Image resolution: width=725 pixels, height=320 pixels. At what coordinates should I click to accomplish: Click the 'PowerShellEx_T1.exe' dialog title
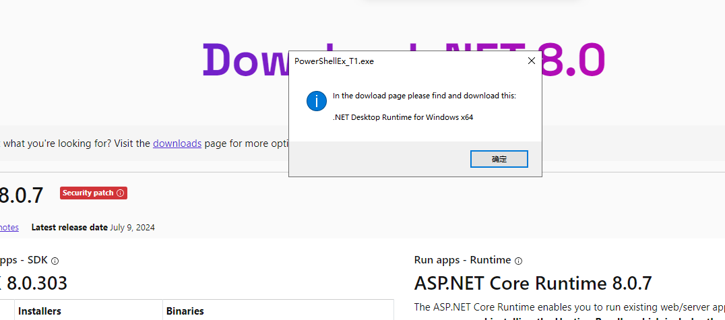pyautogui.click(x=334, y=61)
